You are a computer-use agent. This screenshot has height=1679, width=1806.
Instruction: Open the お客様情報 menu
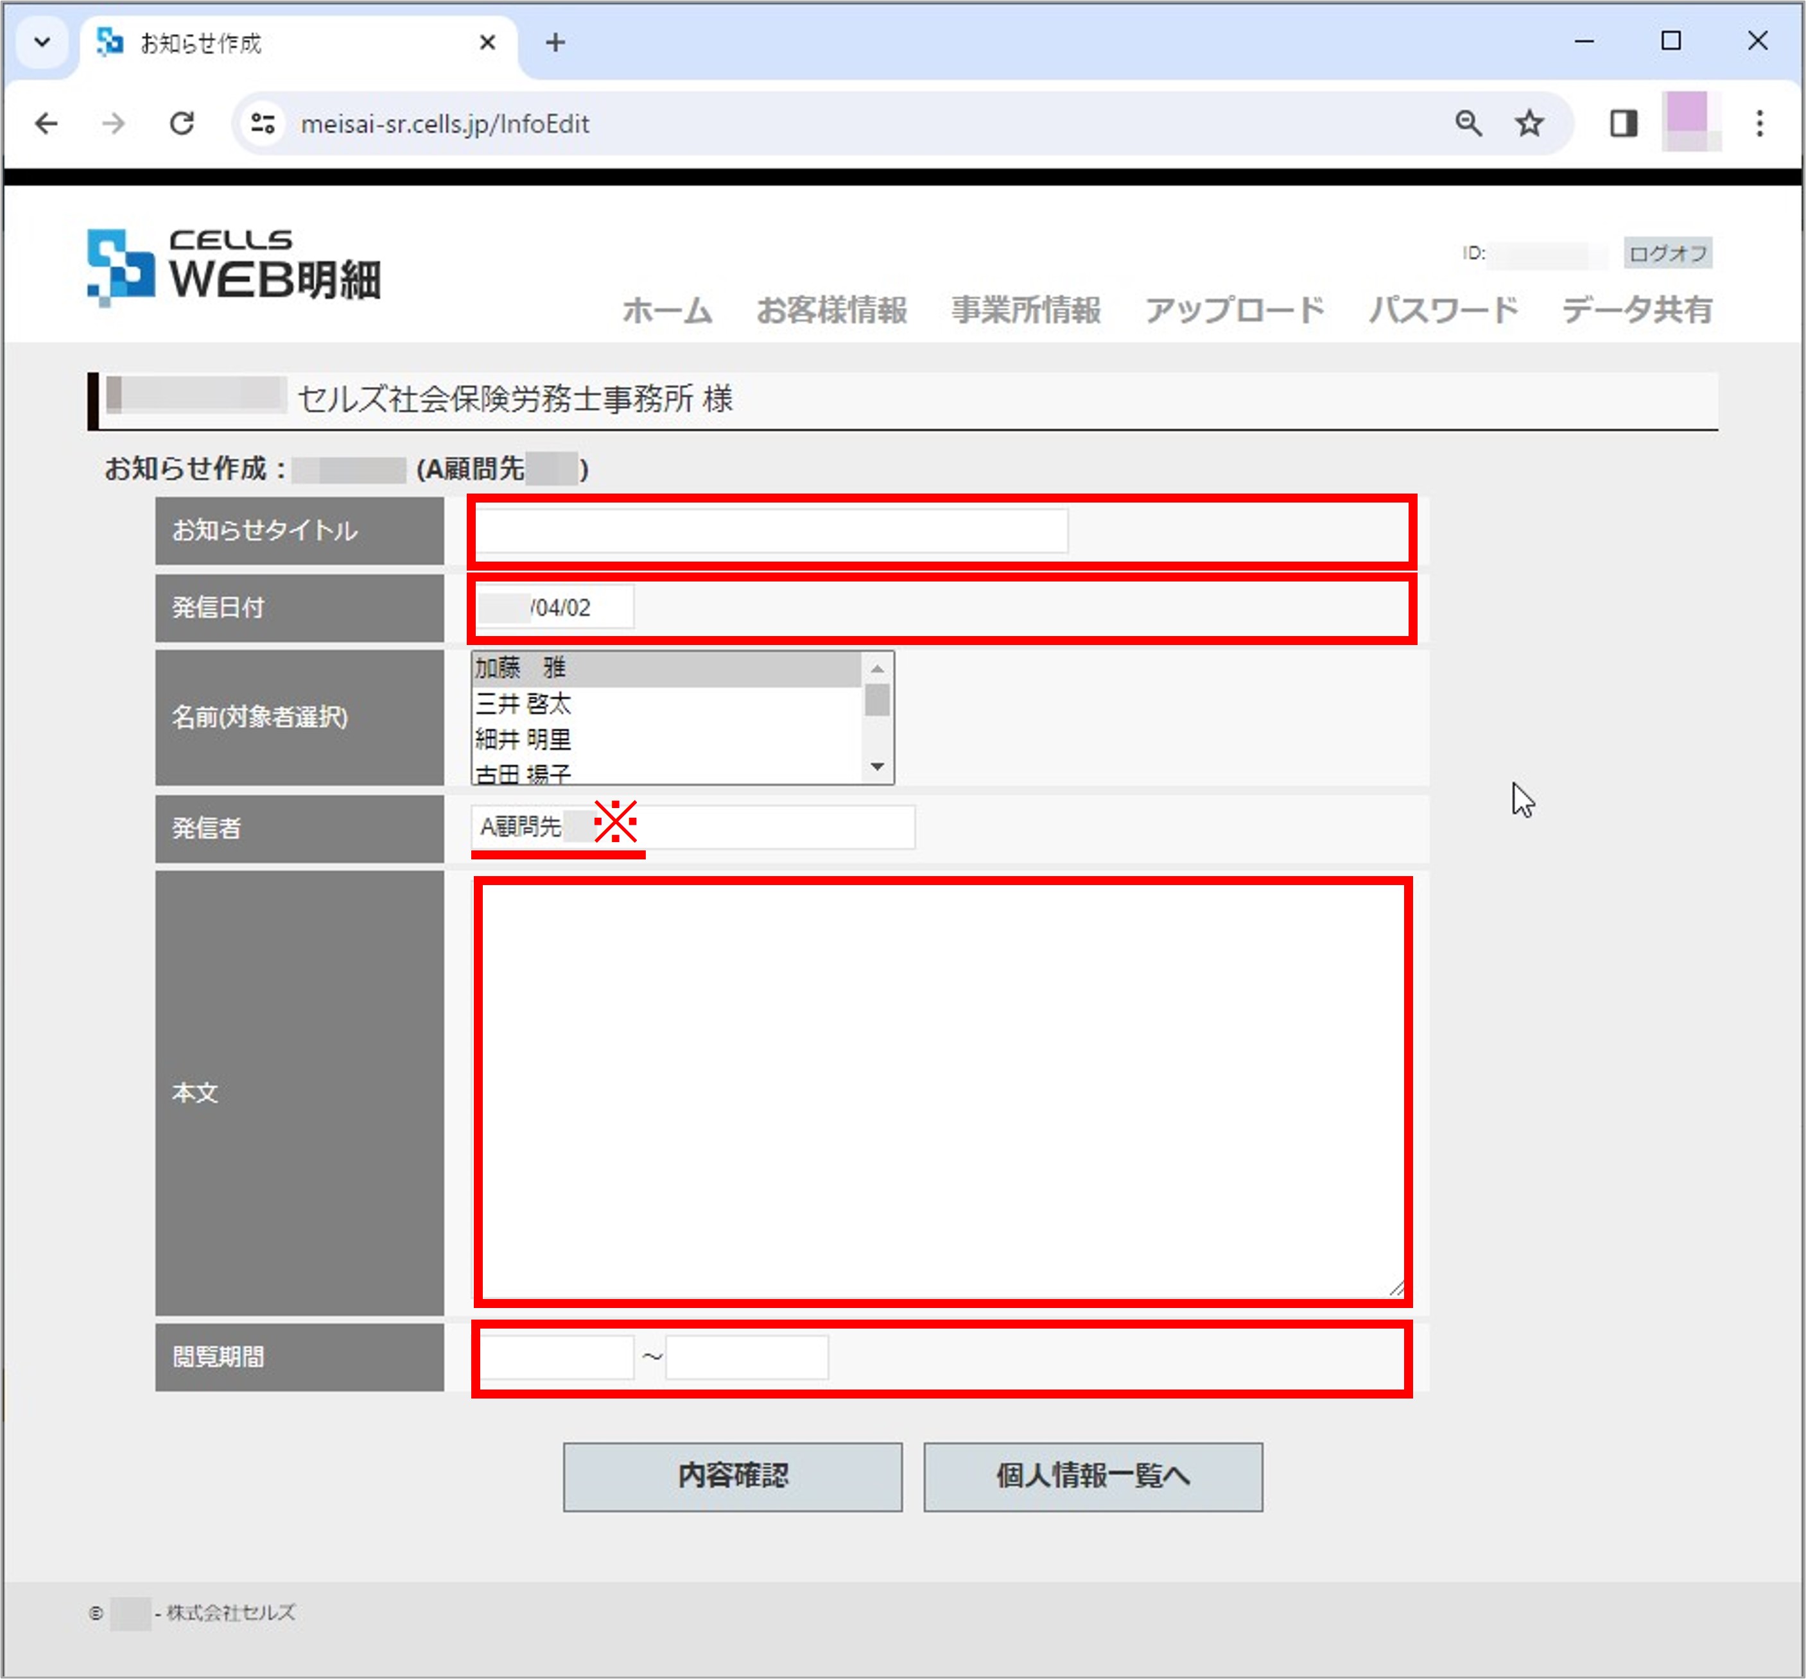831,311
